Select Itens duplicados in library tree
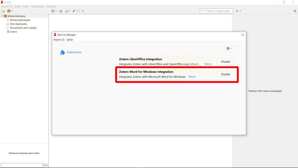Viewport: 298px width, 168px height. tap(18, 24)
